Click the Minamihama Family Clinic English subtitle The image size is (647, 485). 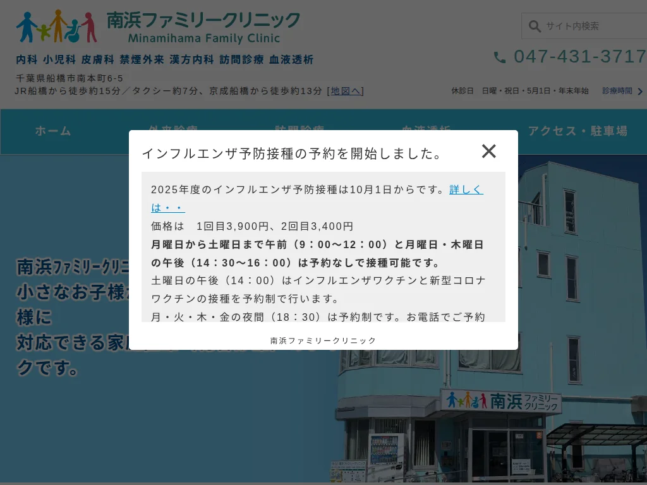pos(204,39)
